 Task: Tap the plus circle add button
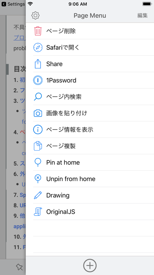tap(90, 266)
